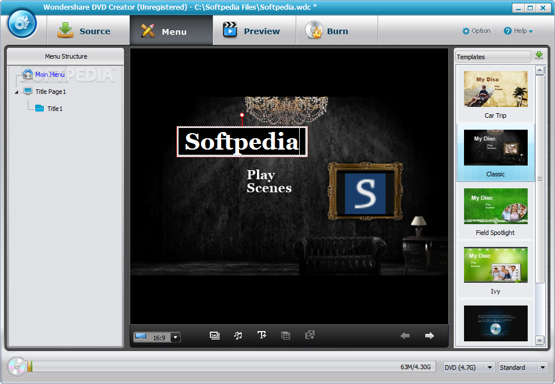The width and height of the screenshot is (555, 384).
Task: Click the Option gear icon
Action: tap(466, 31)
